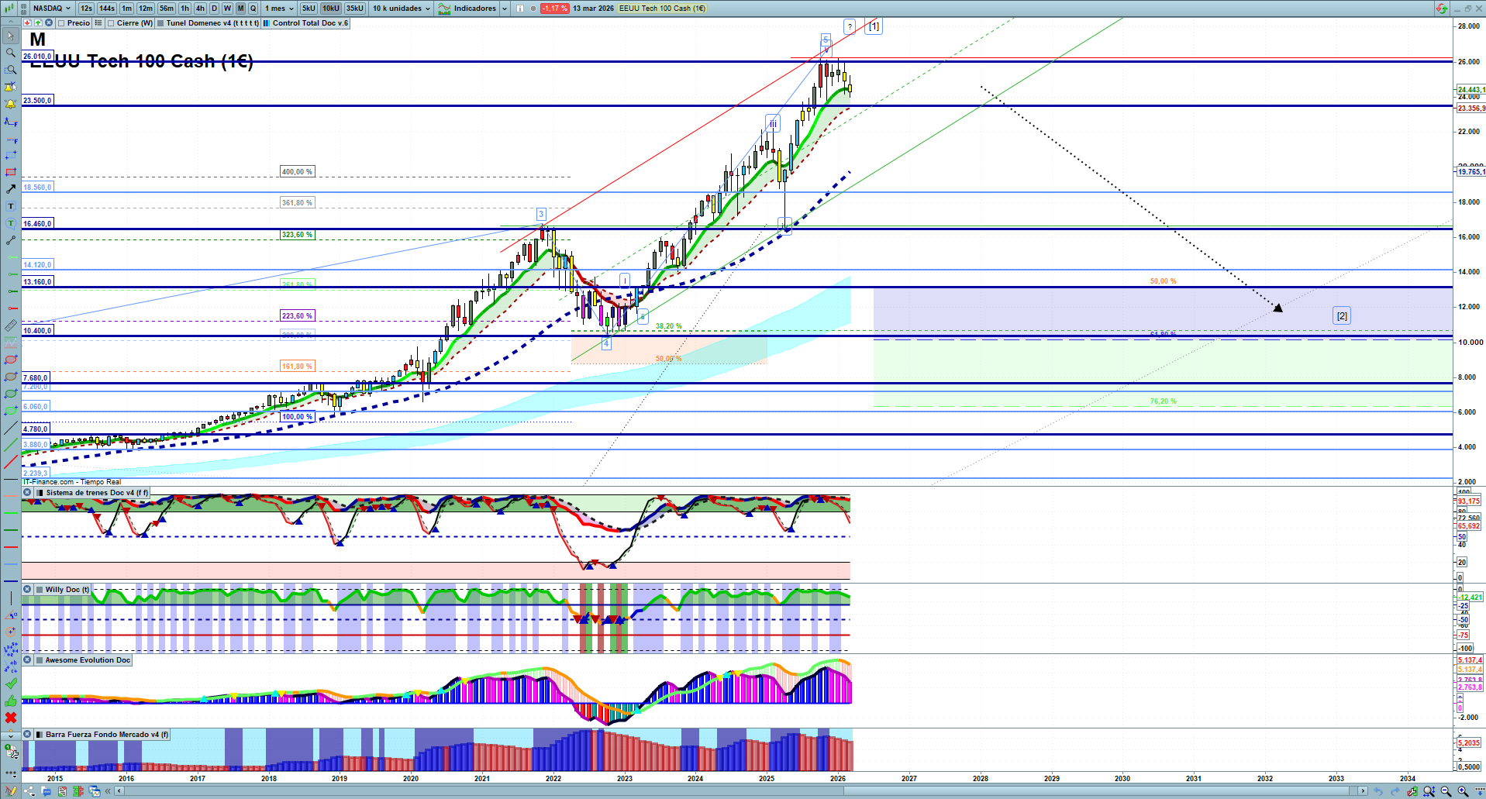
Task: Choose the ruler measurement tool
Action: [11, 325]
